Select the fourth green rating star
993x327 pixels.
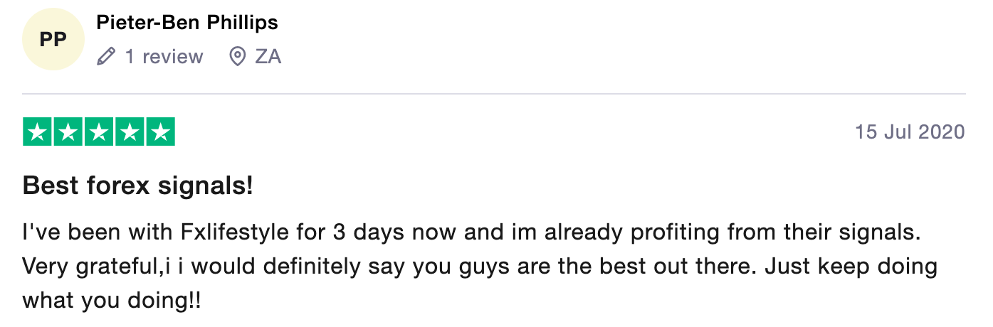click(x=130, y=132)
